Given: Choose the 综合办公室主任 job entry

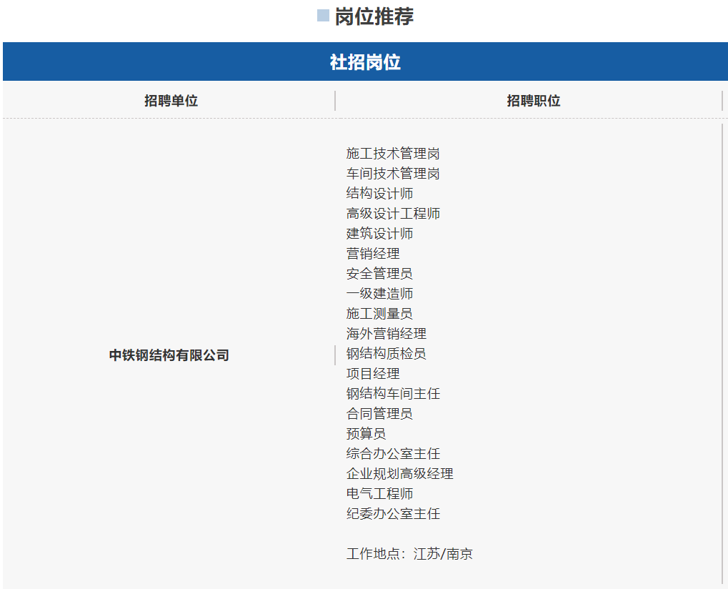Looking at the screenshot, I should [393, 453].
